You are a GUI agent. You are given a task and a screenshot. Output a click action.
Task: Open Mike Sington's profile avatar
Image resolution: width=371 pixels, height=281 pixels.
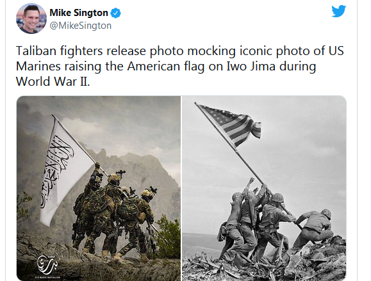click(31, 19)
